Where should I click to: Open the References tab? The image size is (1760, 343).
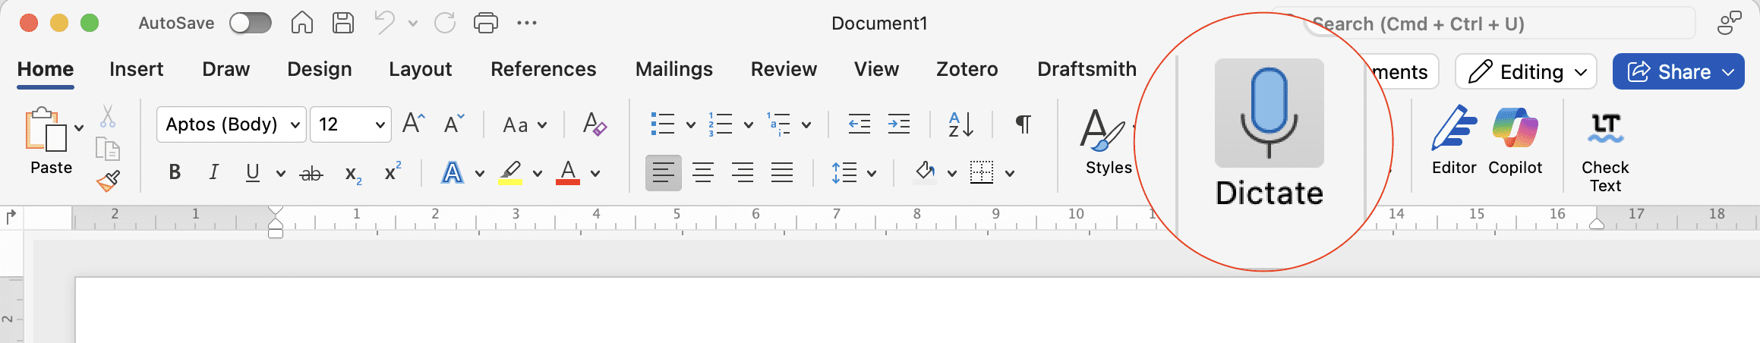(543, 69)
